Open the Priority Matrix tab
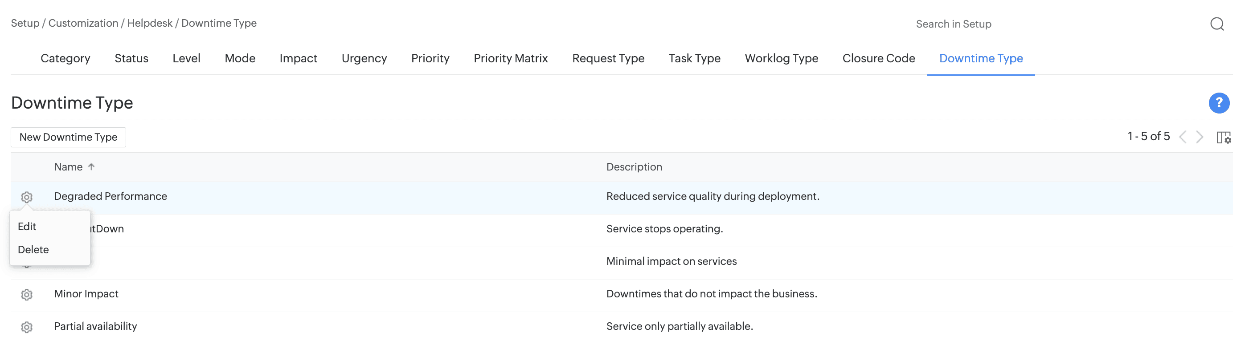Viewport: 1245px width, 341px height. click(510, 58)
